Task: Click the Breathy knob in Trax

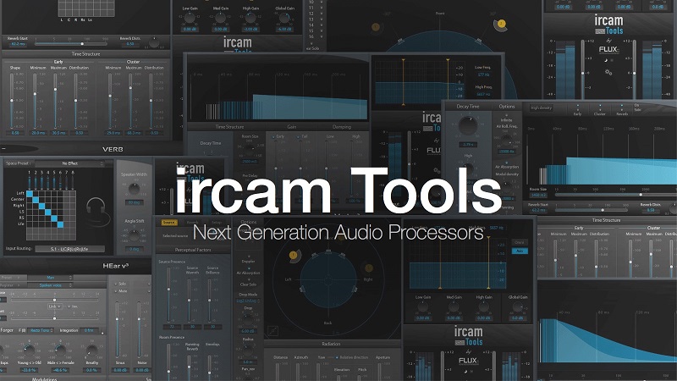Action: click(91, 351)
